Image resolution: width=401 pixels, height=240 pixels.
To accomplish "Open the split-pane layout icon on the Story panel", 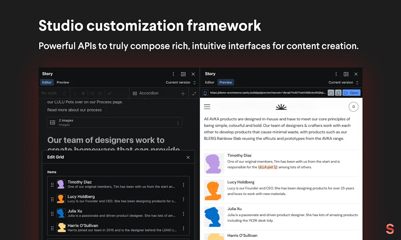I will coord(183,74).
